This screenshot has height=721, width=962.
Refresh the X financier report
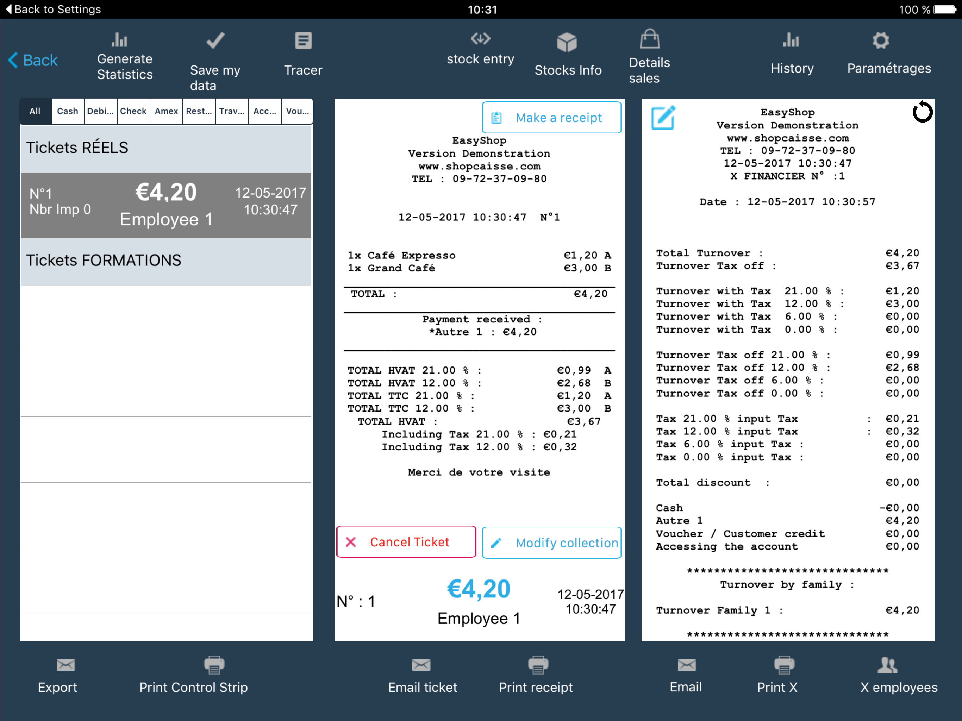pyautogui.click(x=922, y=112)
